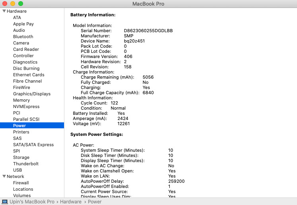This screenshot has width=297, height=205.
Task: Click the Health Information label
Action: click(x=93, y=98)
